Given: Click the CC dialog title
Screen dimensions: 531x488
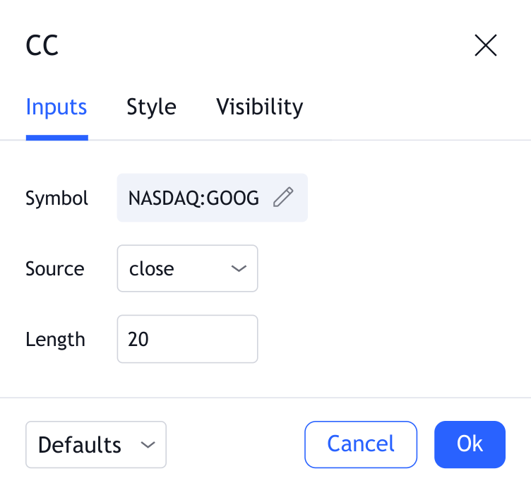Looking at the screenshot, I should 42,46.
